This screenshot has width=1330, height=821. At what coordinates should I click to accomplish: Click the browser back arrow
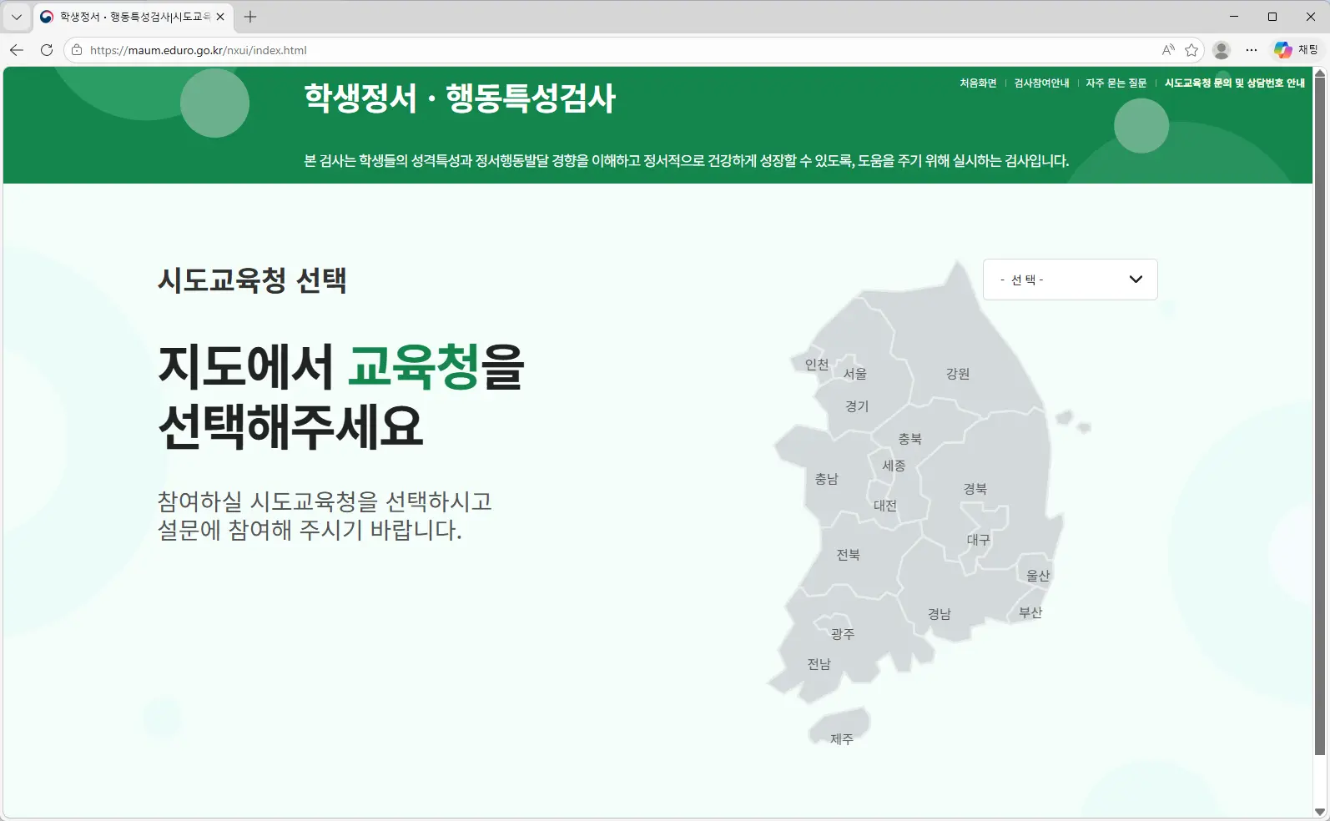17,50
